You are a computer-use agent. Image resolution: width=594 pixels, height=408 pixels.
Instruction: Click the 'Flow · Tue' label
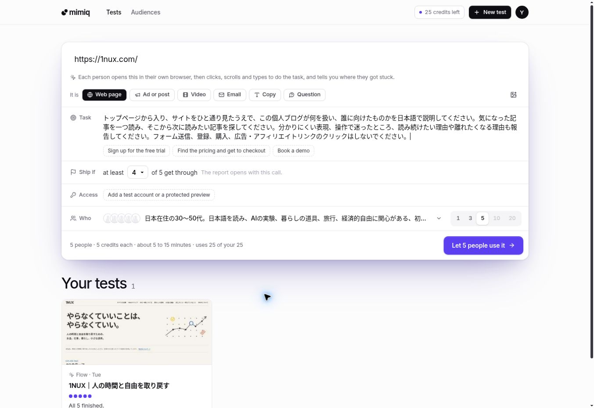tap(88, 375)
